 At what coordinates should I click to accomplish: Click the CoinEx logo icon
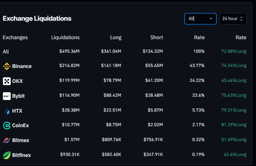click(7, 125)
